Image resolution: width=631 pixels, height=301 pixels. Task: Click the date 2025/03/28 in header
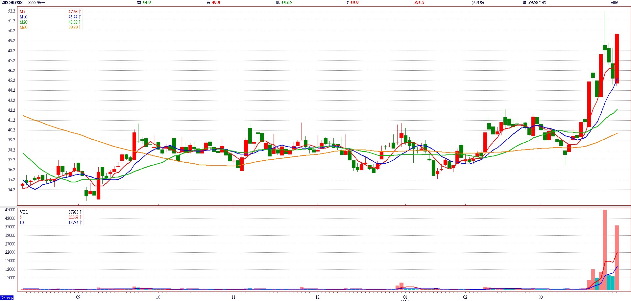pyautogui.click(x=12, y=3)
